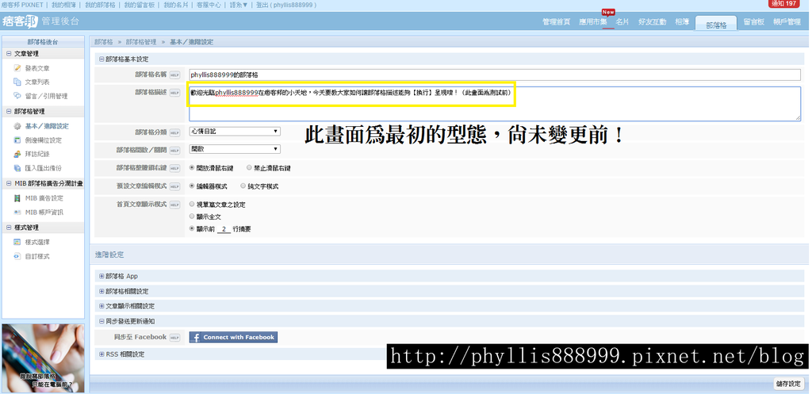
Task: Click the HELP icon next to 部落格描述
Action: click(174, 92)
